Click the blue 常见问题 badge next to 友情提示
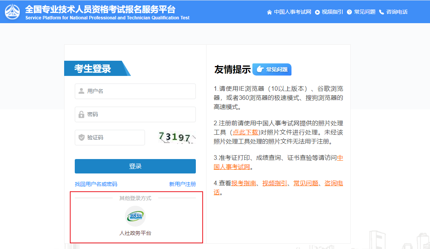430x249 pixels. 272,69
